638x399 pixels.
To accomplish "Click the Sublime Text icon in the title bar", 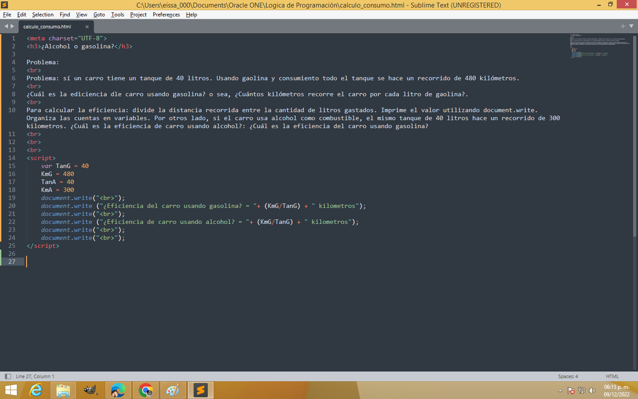I will [x=4, y=5].
